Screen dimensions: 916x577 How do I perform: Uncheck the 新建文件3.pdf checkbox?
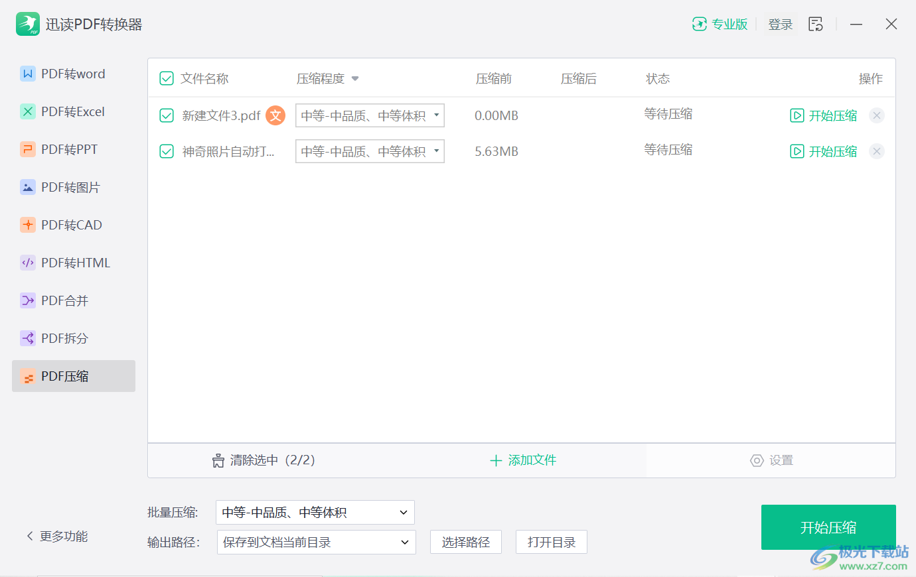pyautogui.click(x=167, y=116)
